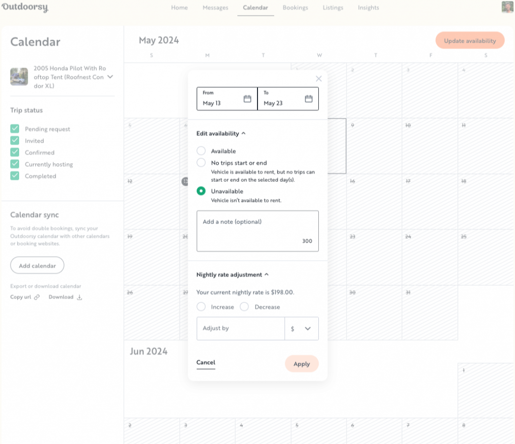
Task: Switch to the Bookings tab
Action: [x=295, y=8]
